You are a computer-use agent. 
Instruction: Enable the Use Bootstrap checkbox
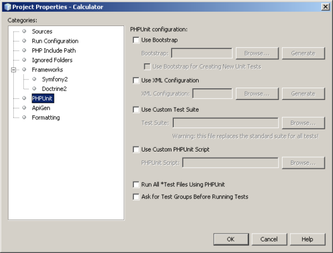coord(137,41)
